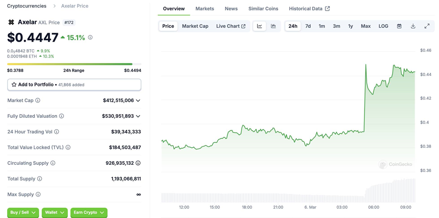
Task: Click the info icon beside 15.1% change
Action: pos(90,37)
